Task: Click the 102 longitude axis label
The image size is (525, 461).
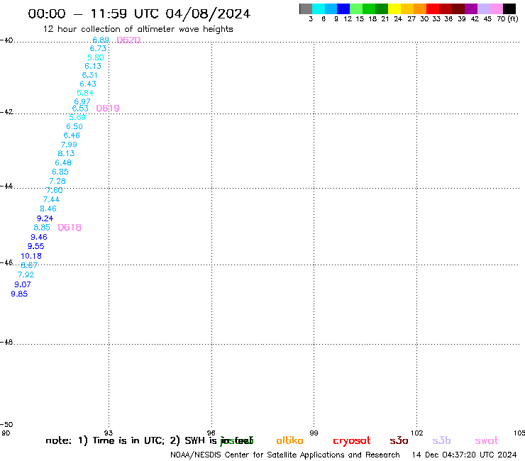Action: (x=417, y=433)
